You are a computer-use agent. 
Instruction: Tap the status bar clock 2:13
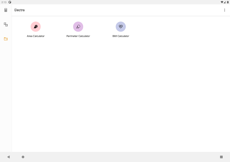pyautogui.click(x=4, y=2)
